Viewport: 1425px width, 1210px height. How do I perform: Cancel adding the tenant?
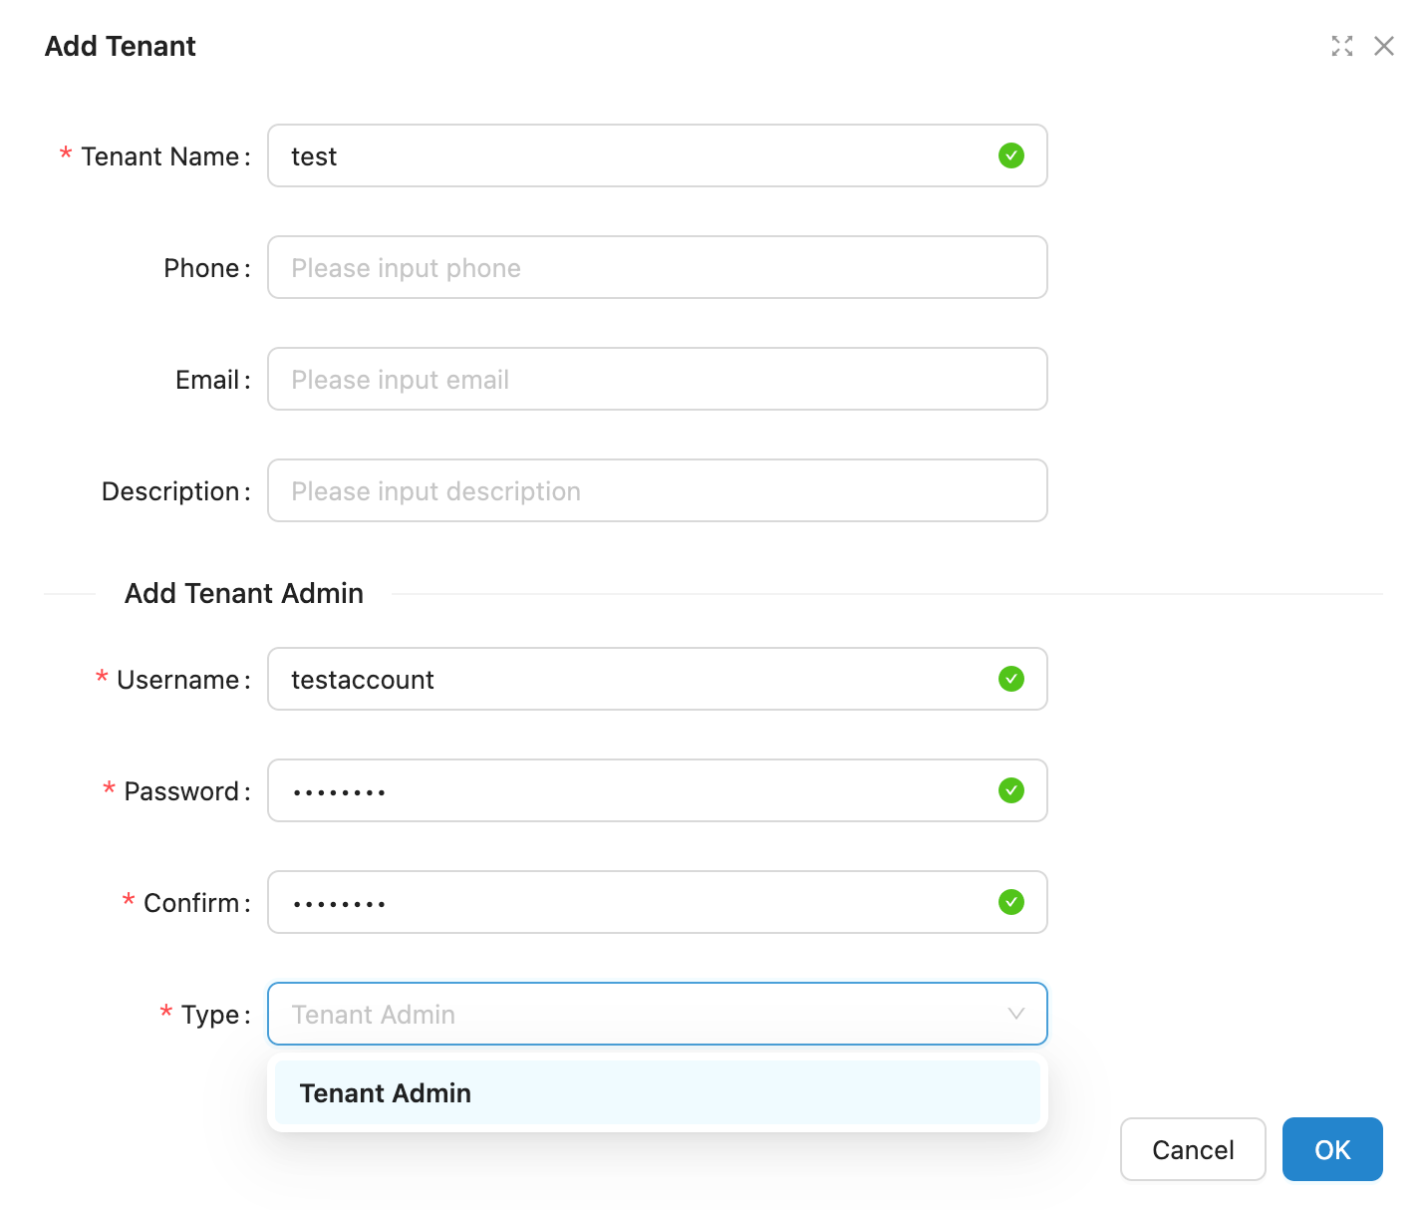[x=1193, y=1149]
